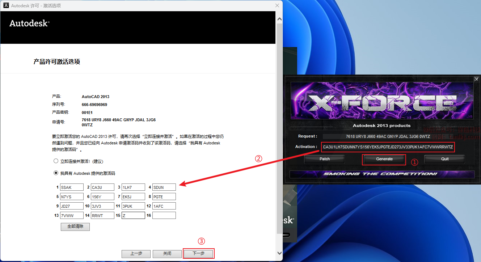481x262 pixels.
Task: Click the 全部清除 button
Action: point(75,227)
